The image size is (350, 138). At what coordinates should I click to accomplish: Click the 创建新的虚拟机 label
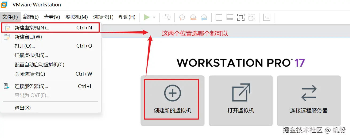[173, 110]
